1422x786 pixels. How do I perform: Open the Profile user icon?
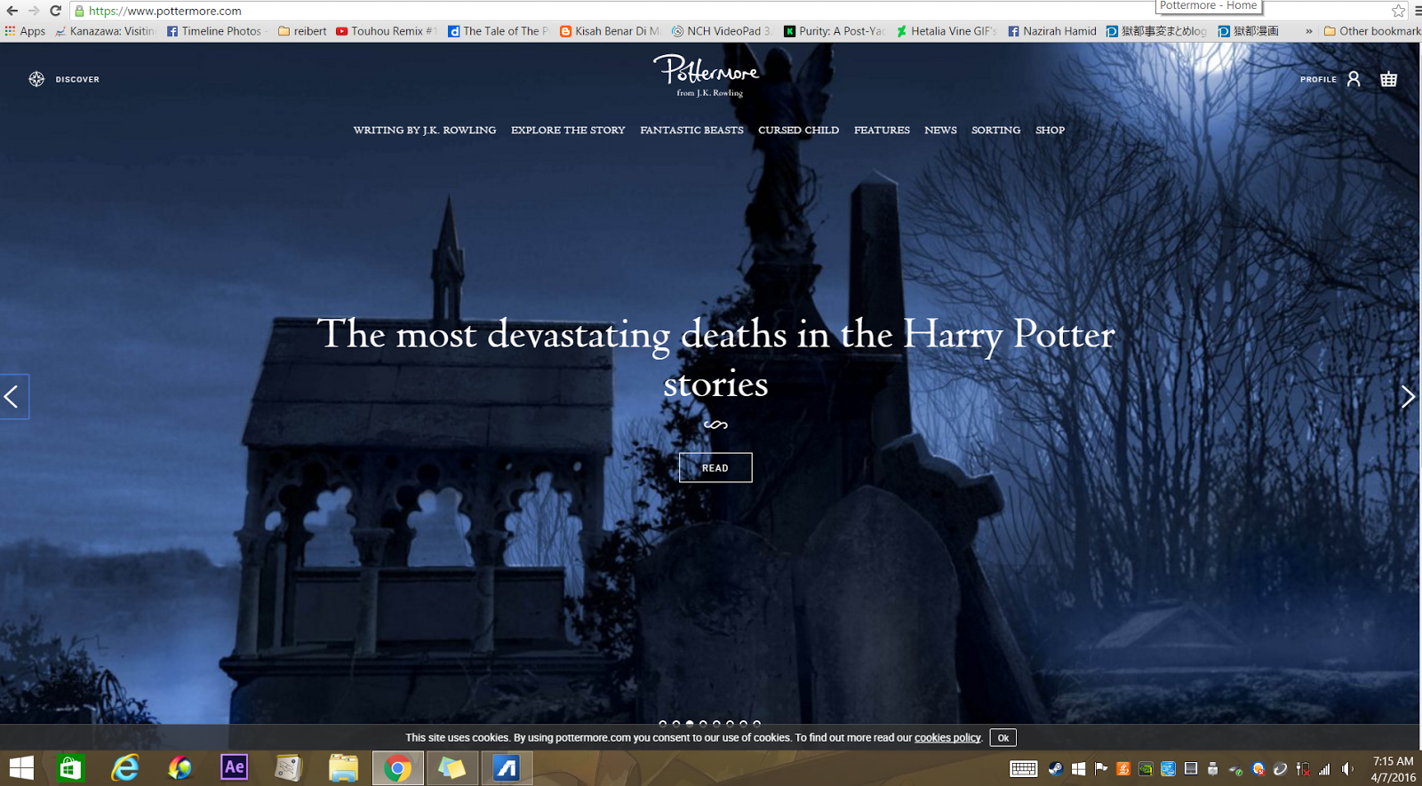[1354, 79]
